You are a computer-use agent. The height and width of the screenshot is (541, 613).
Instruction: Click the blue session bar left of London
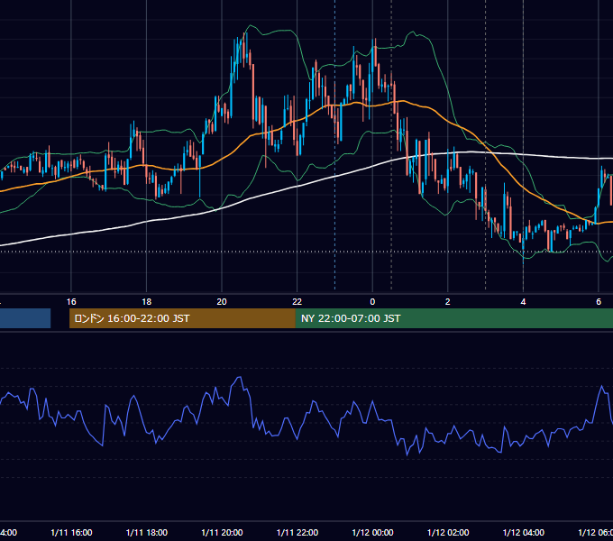pos(25,318)
